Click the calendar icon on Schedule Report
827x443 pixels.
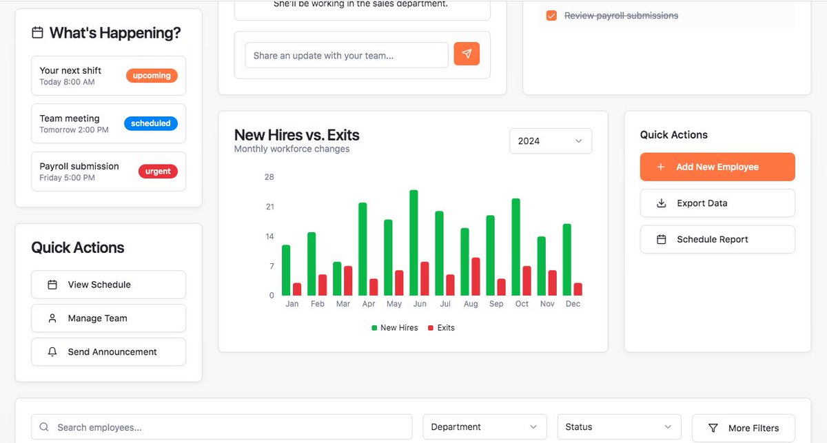(x=661, y=239)
